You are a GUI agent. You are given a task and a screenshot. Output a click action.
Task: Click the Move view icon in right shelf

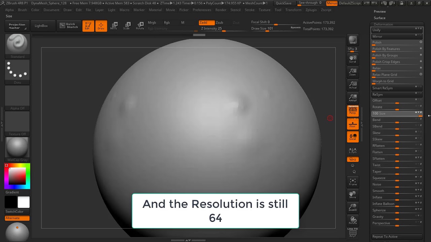pyautogui.click(x=353, y=195)
